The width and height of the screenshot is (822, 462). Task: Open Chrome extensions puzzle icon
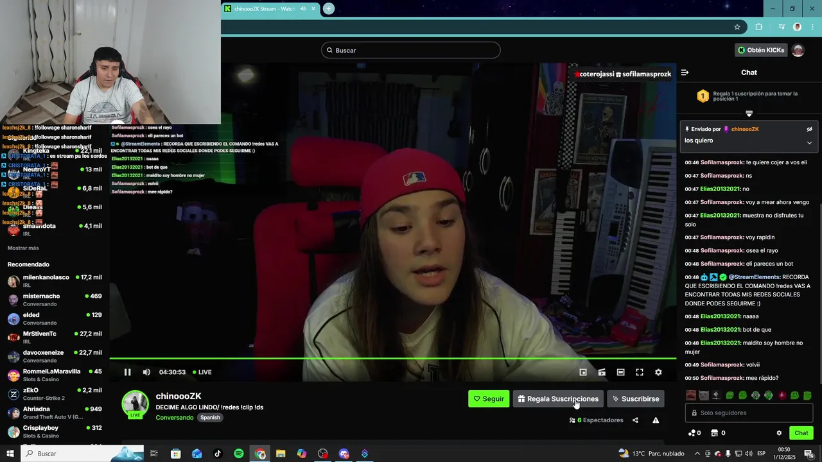pos(759,27)
